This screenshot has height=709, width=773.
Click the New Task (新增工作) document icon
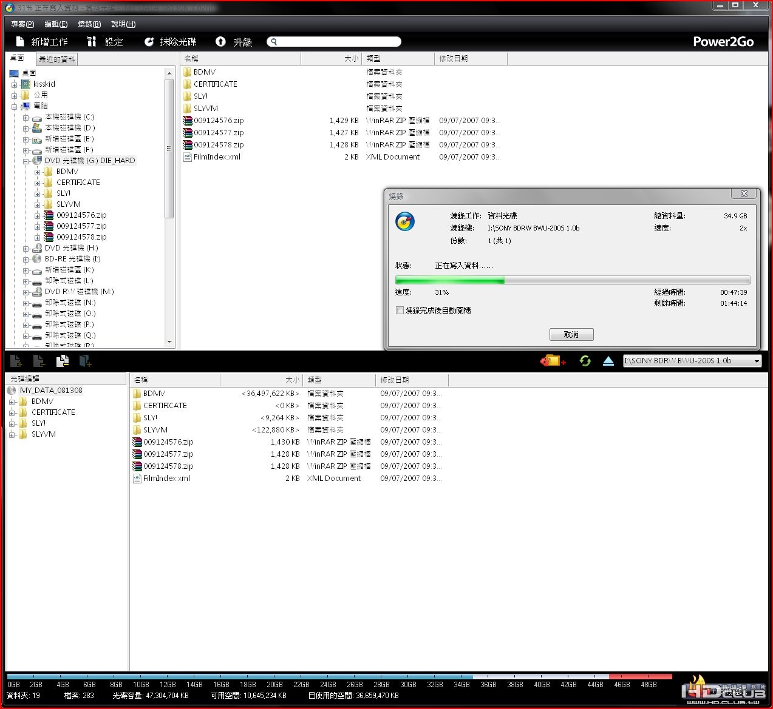click(x=20, y=41)
